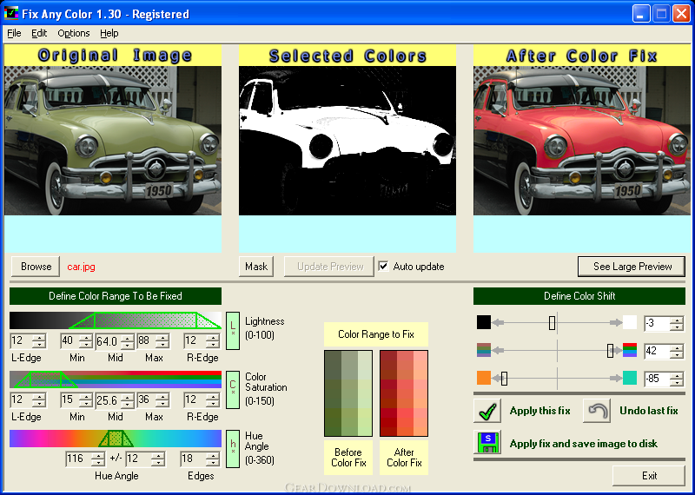
Task: Click the Undo last fix arrow icon
Action: tap(597, 411)
